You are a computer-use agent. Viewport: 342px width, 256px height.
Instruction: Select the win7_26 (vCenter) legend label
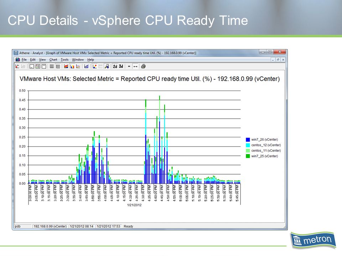click(x=265, y=139)
